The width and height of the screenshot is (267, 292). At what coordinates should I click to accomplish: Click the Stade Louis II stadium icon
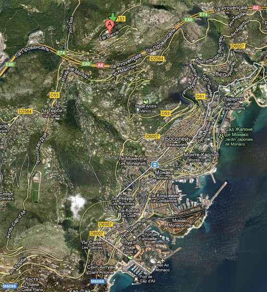tap(130, 257)
